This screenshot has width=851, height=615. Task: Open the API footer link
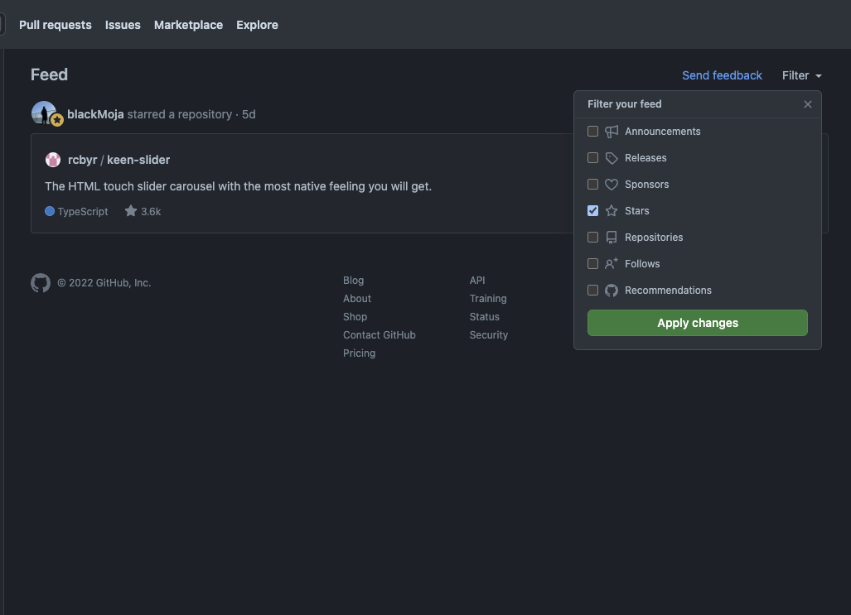pyautogui.click(x=477, y=281)
